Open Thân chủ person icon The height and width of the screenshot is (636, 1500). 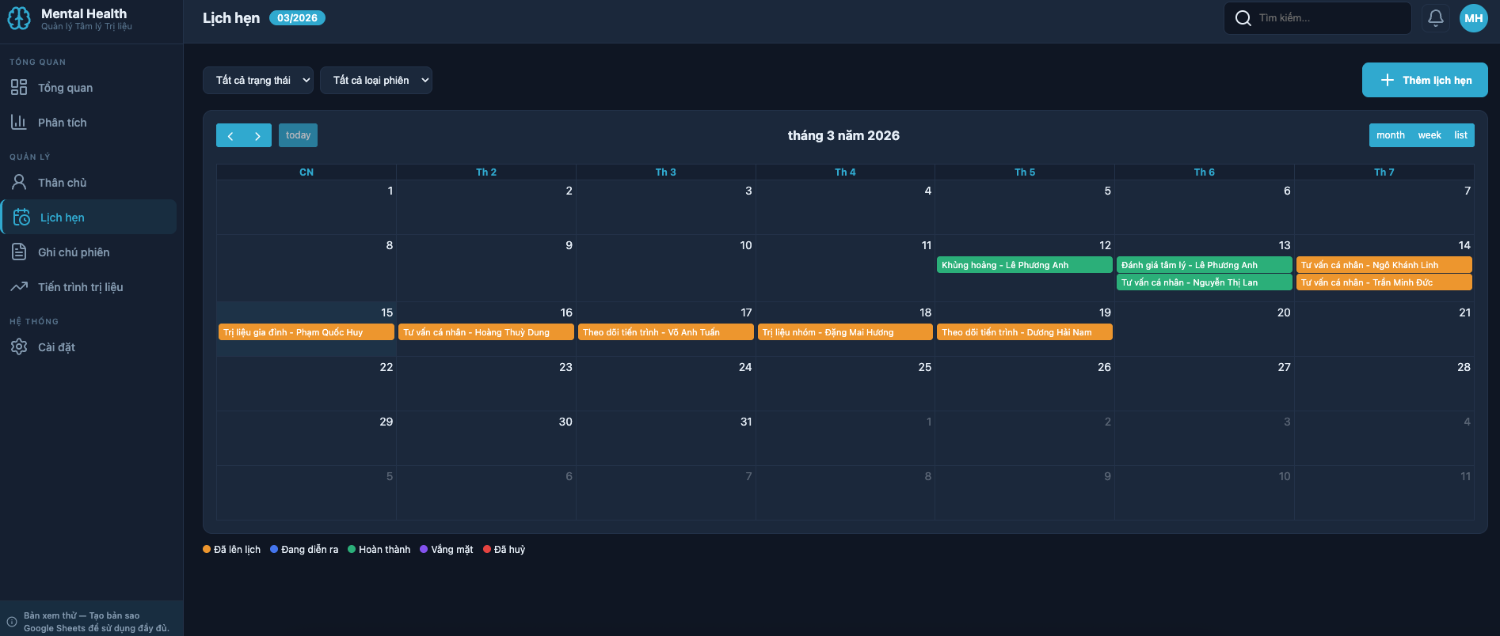coord(19,182)
